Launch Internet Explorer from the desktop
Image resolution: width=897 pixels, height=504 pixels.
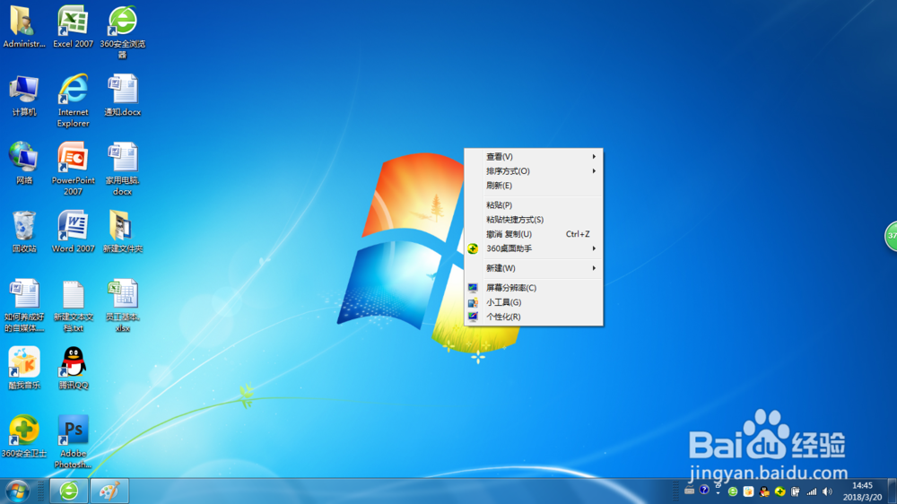[x=74, y=100]
